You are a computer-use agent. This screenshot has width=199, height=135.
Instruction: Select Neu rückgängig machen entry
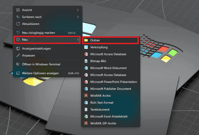coord(38,32)
